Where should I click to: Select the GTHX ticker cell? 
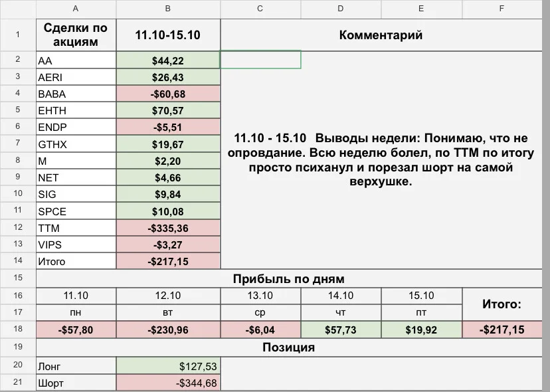click(x=76, y=144)
